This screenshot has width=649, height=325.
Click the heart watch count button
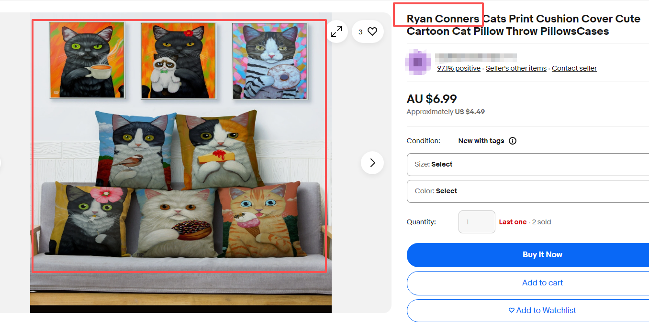[368, 31]
